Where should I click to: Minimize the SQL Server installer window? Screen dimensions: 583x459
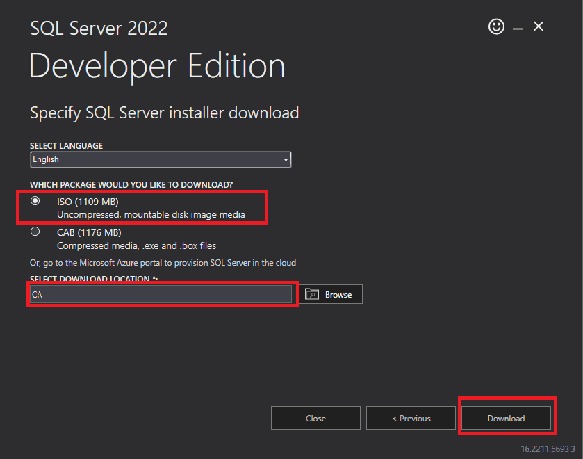point(518,28)
